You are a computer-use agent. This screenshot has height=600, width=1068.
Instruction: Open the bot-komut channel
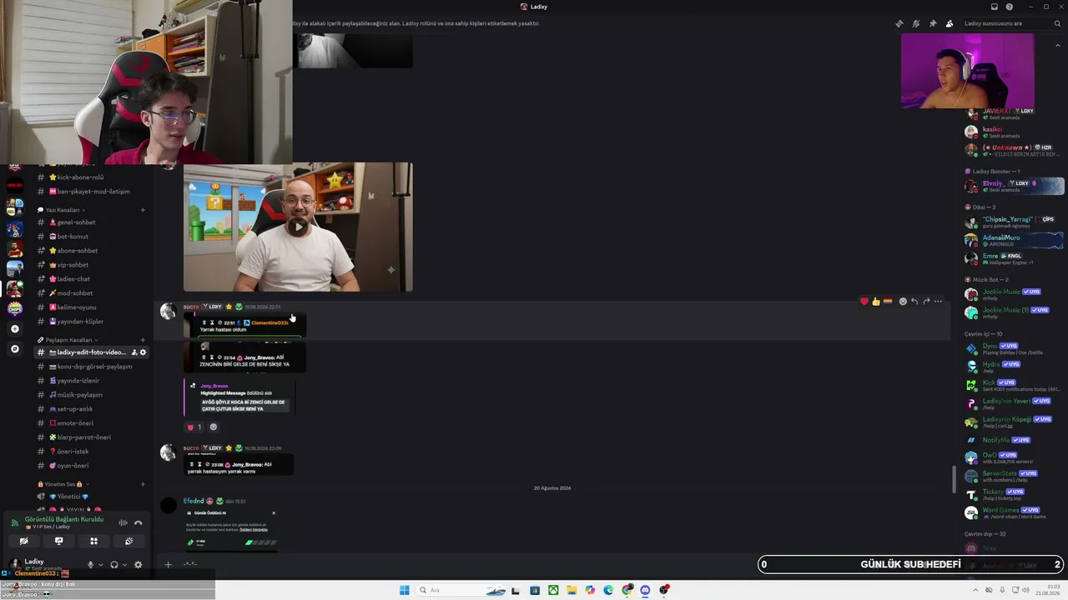click(90, 237)
